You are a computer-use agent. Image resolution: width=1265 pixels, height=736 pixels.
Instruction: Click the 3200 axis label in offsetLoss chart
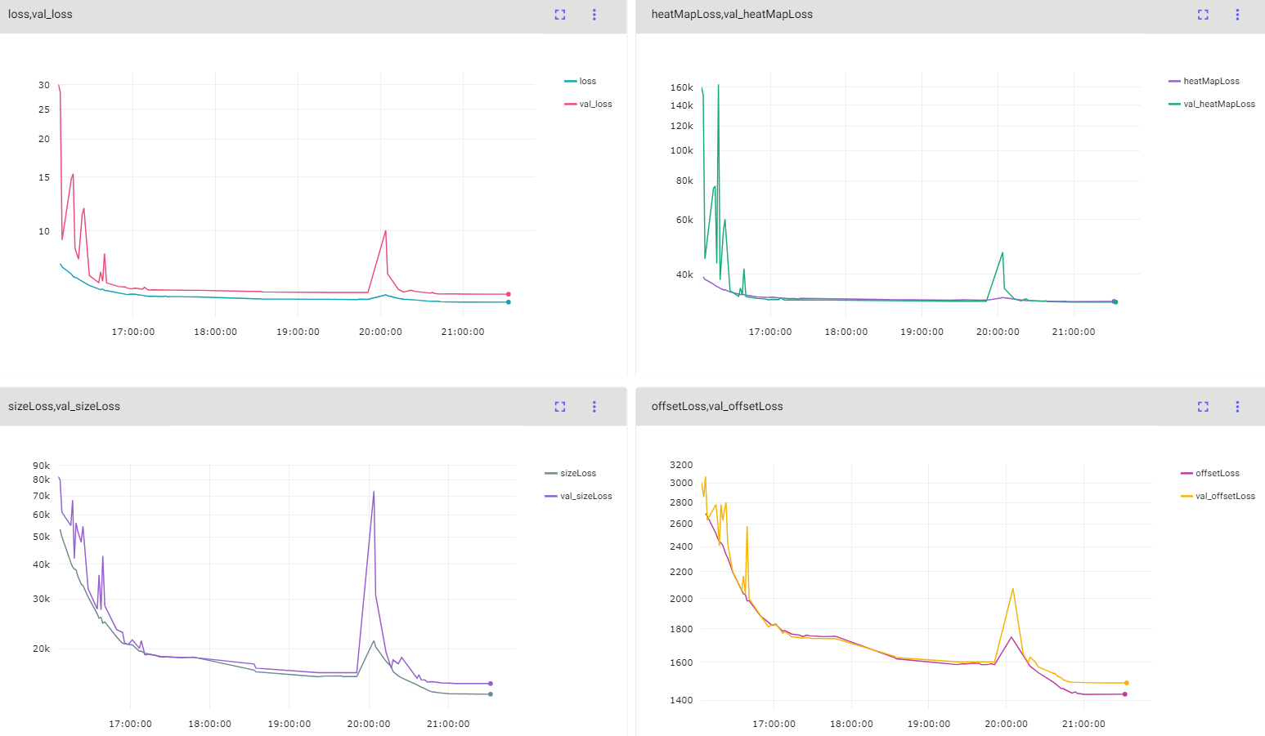tap(681, 465)
